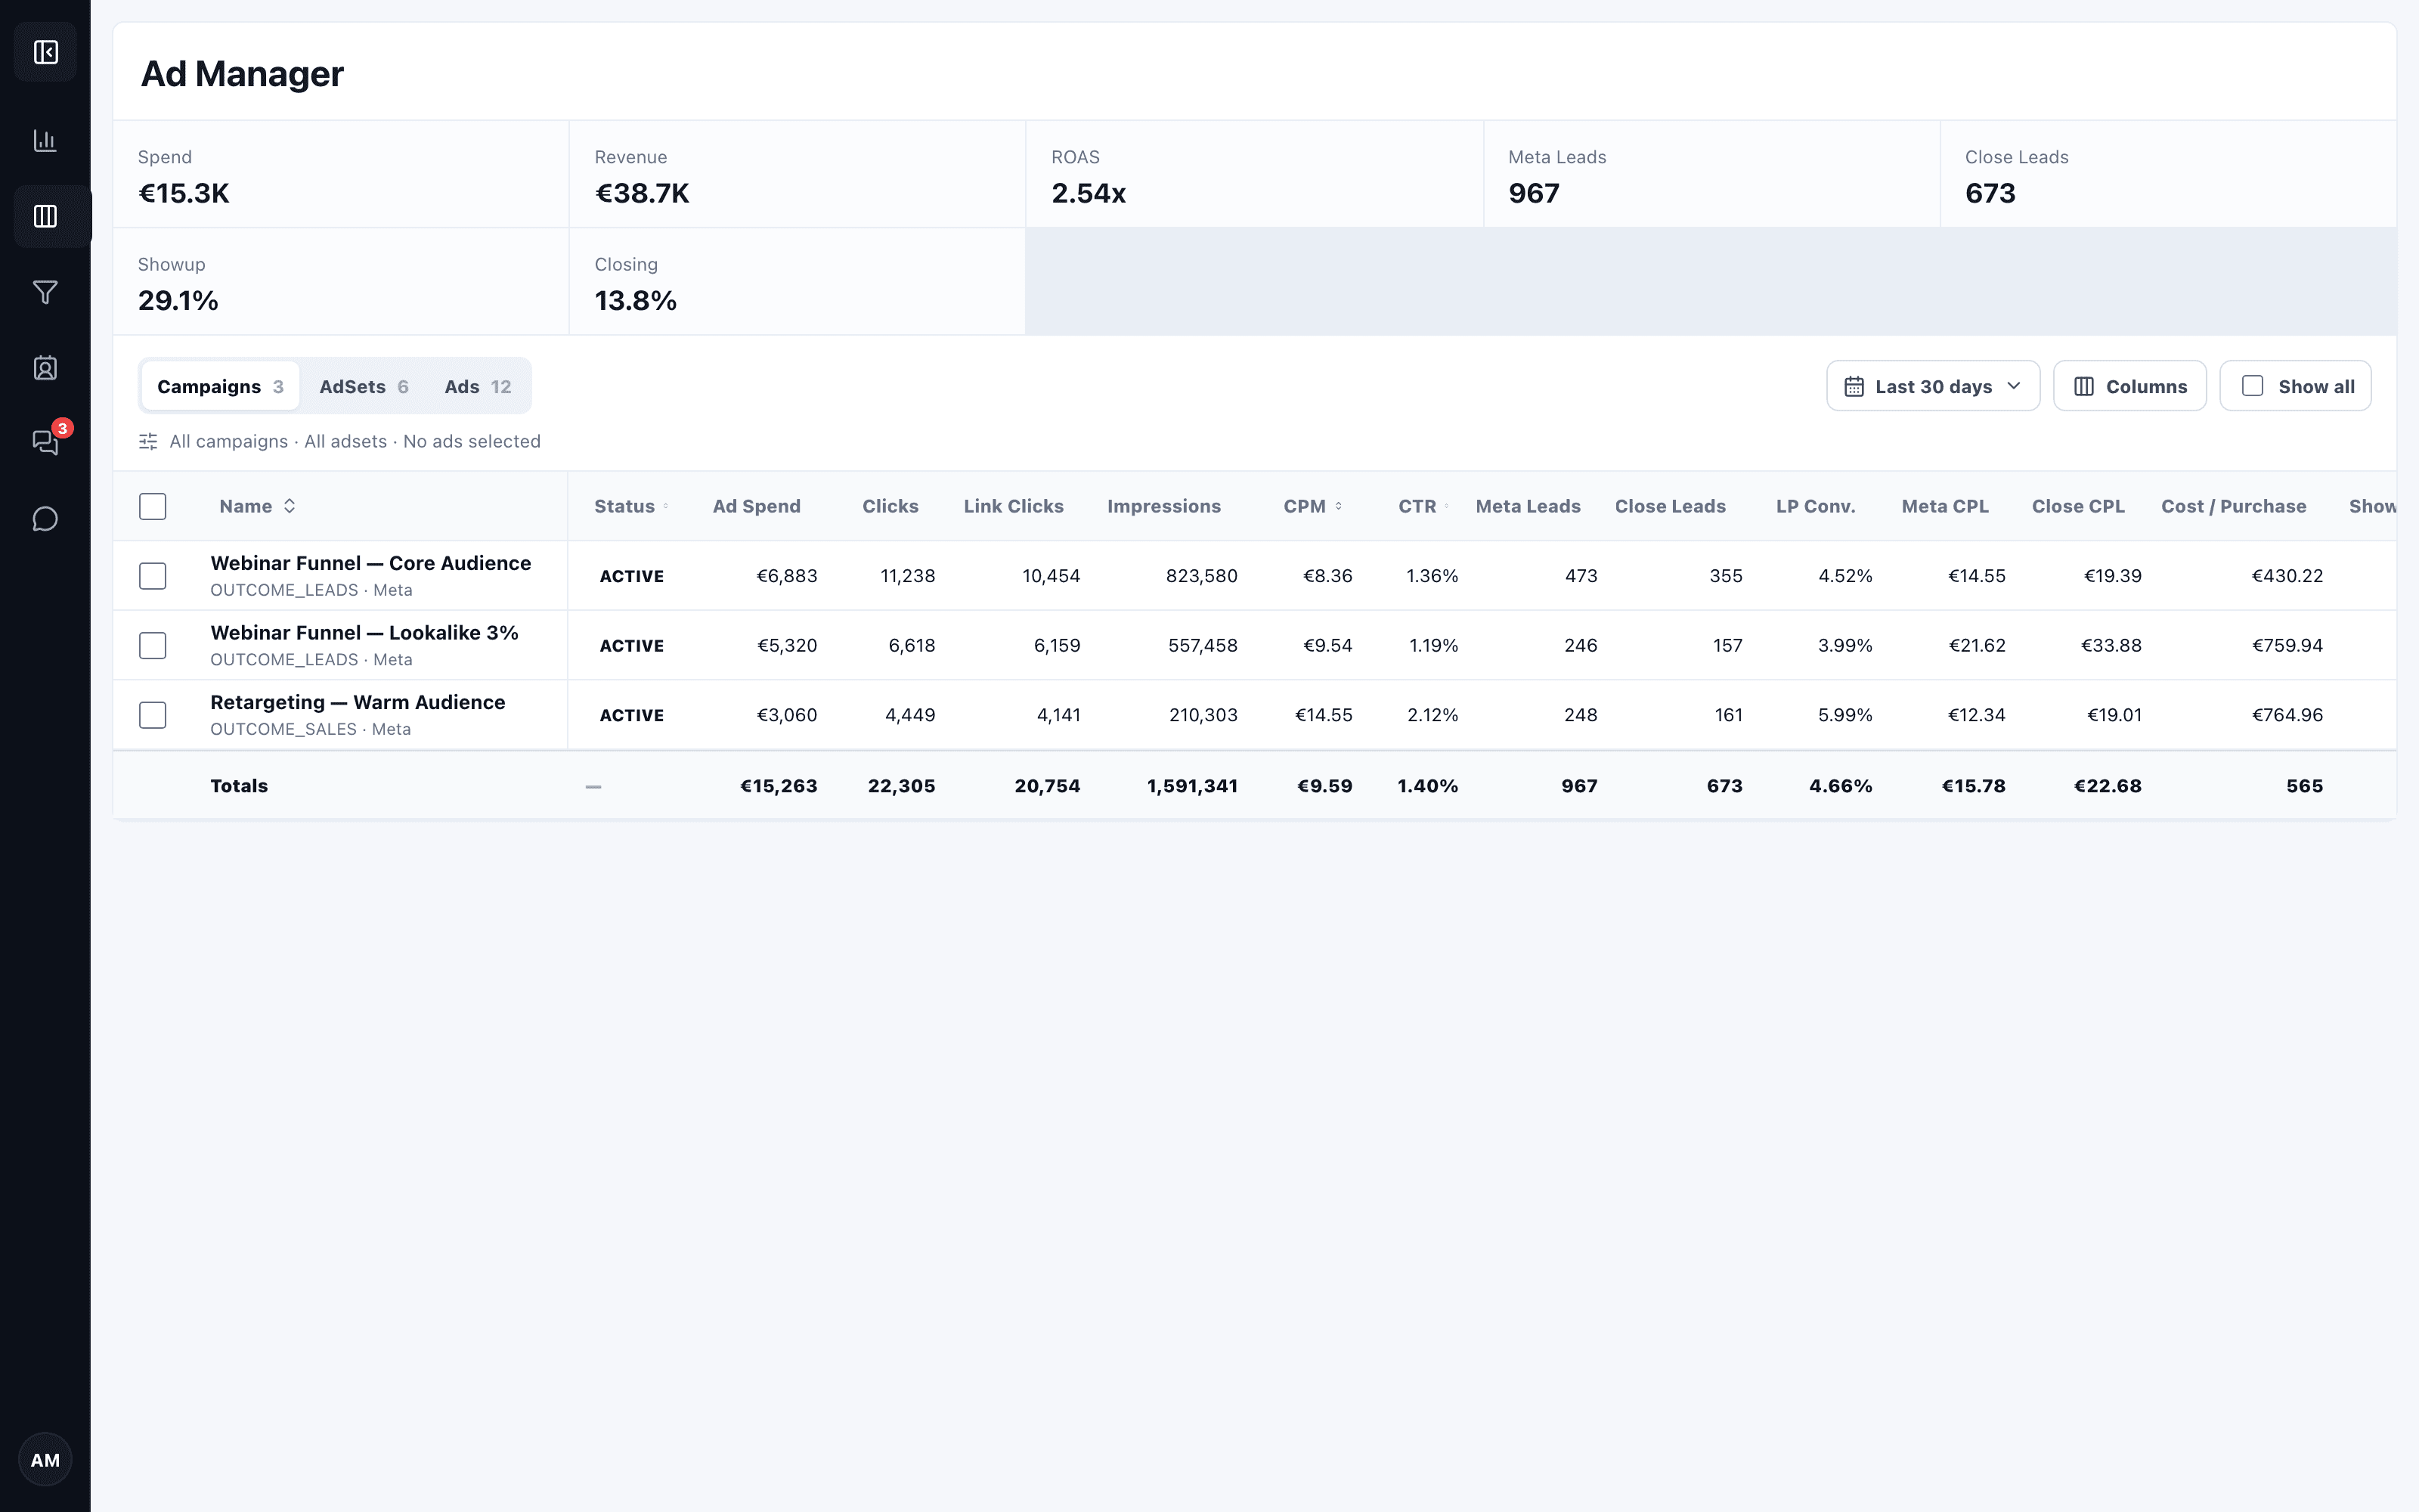Click the 2.12% CTR cell
Image resolution: width=2419 pixels, height=1512 pixels.
1433,715
